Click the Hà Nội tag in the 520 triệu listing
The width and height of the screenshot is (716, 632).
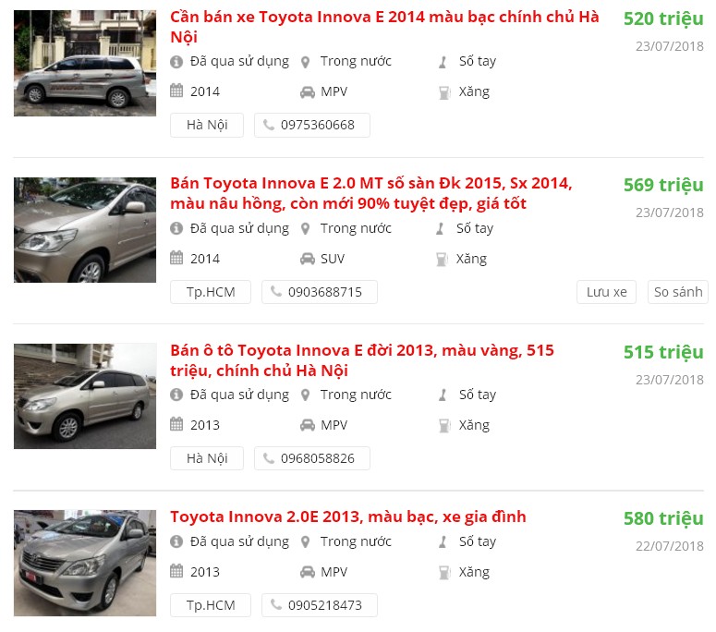coord(206,125)
